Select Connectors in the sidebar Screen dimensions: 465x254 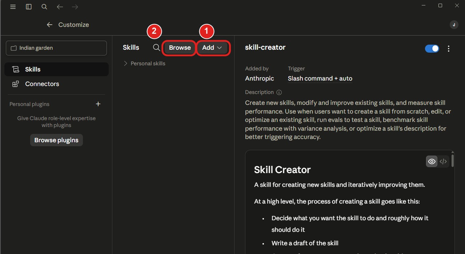coord(56,84)
